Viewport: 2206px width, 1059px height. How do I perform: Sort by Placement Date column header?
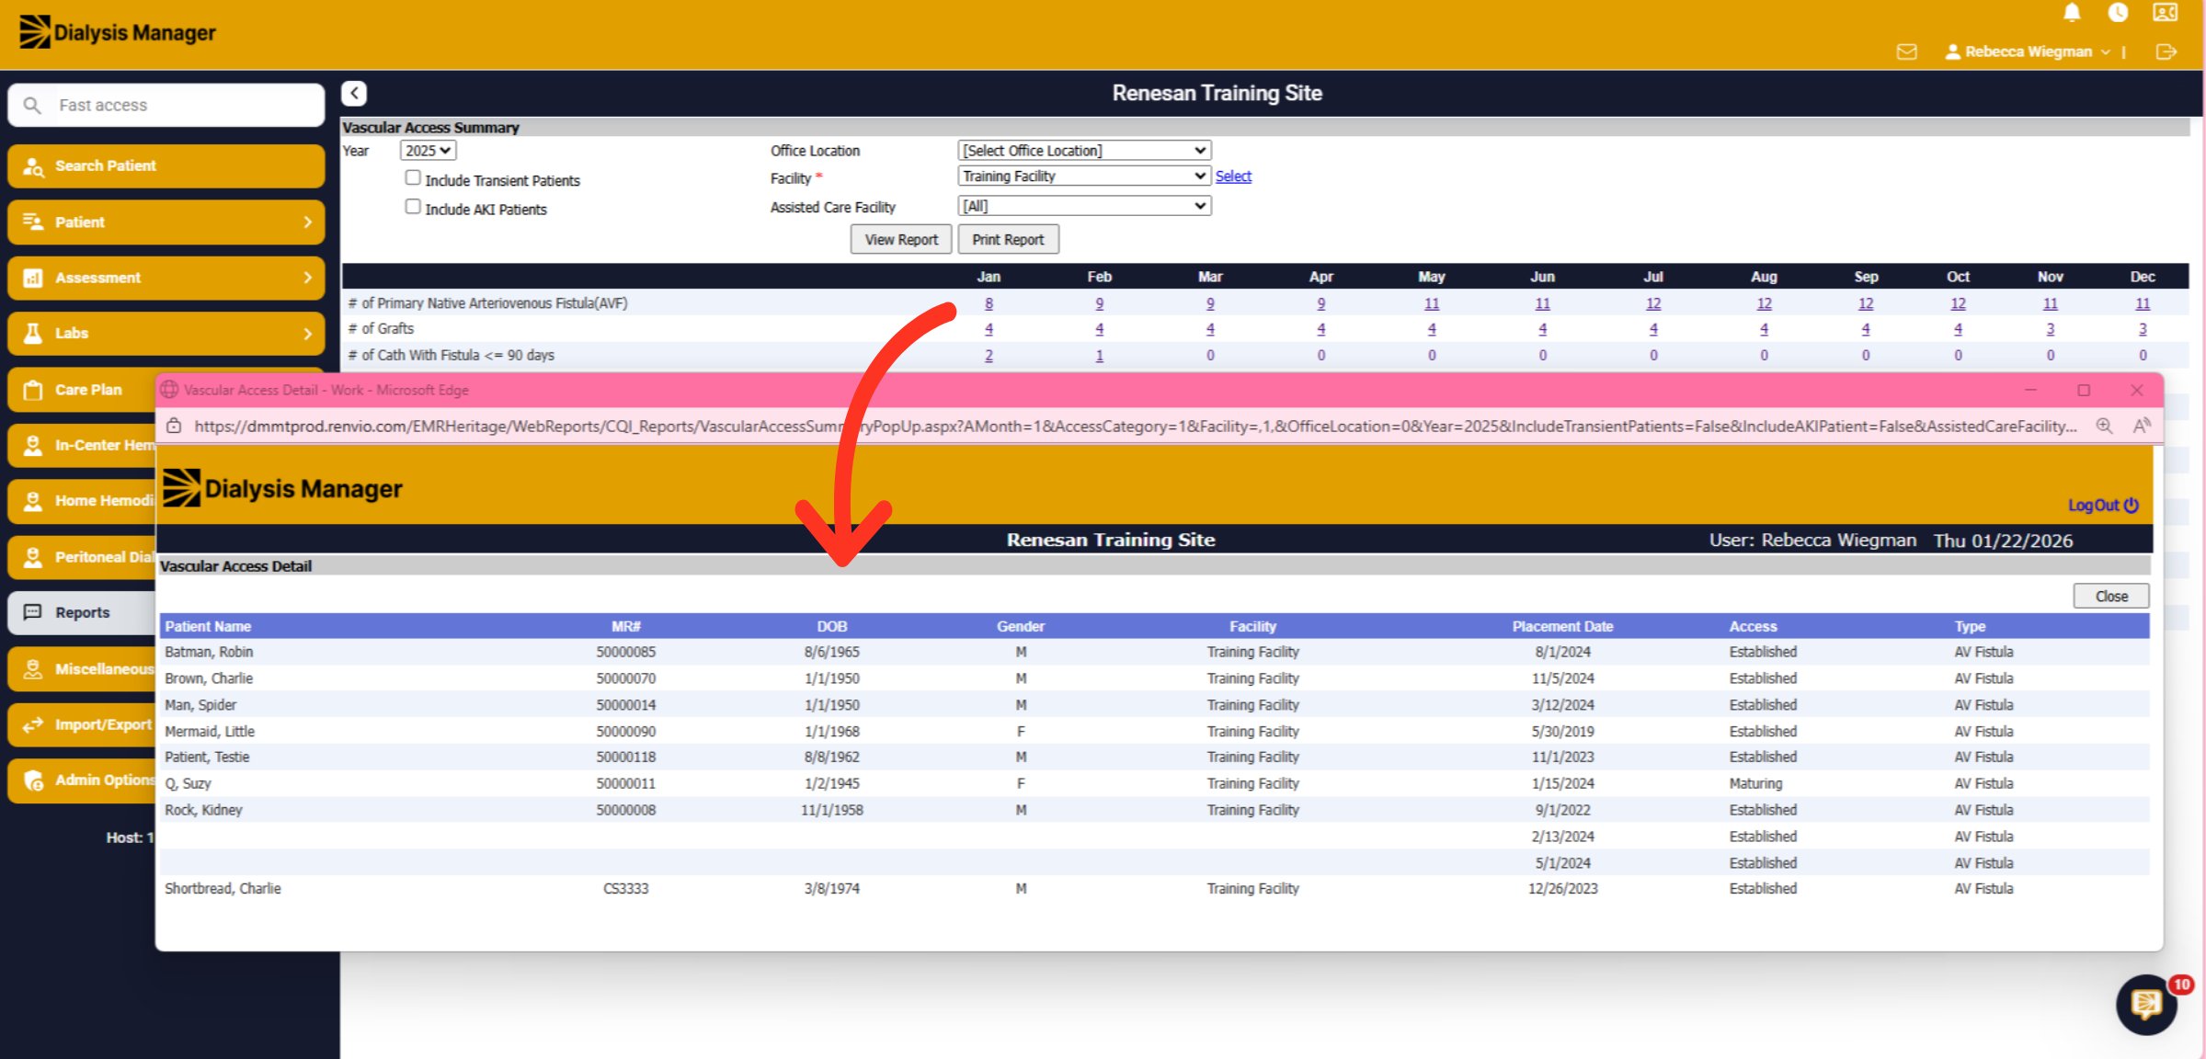[x=1562, y=627]
